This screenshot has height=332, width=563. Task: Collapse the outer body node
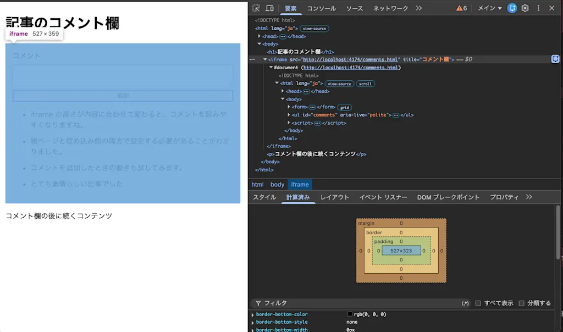[x=260, y=44]
